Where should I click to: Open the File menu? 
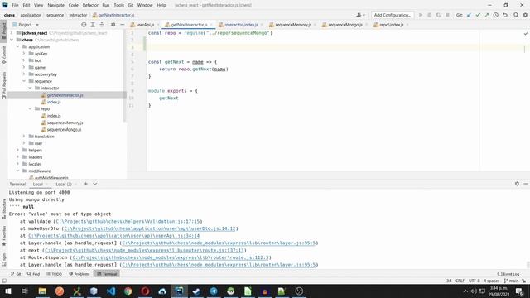pos(15,5)
